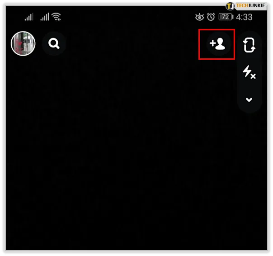Image resolution: width=273 pixels, height=256 pixels.
Task: Tap the flash-off x mark
Action: point(253,76)
